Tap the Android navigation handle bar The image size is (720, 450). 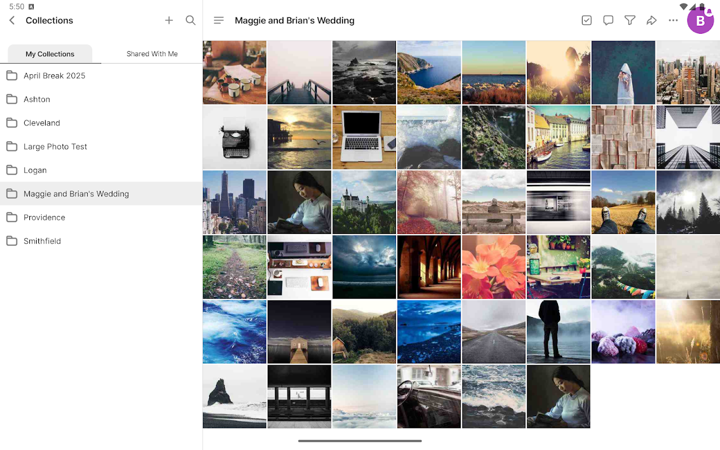(x=360, y=441)
